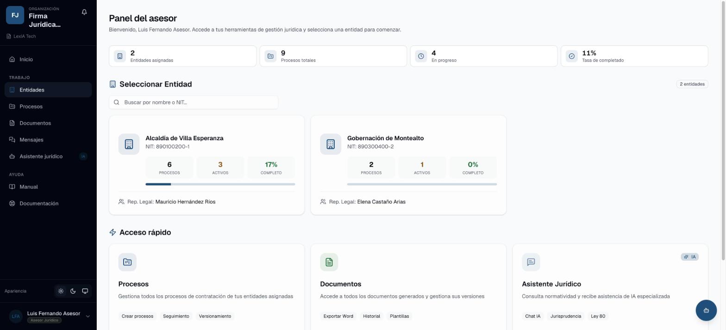The width and height of the screenshot is (726, 330).
Task: Click the Alcaldía de Villa Esperanza building icon
Action: [129, 144]
